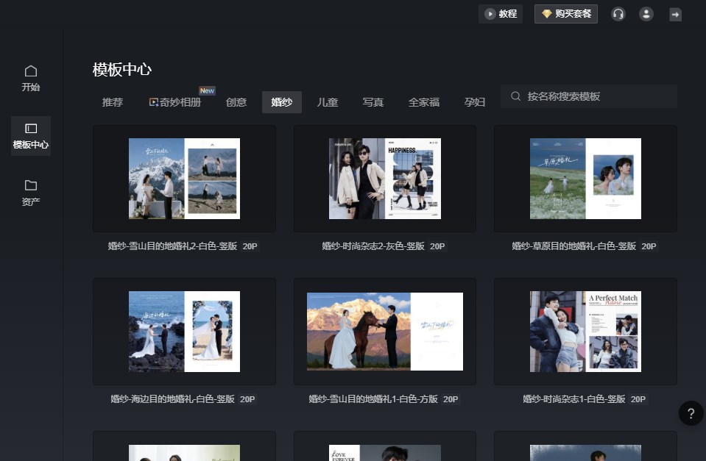Image resolution: width=706 pixels, height=461 pixels.
Task: Click the magnifier search icon
Action: point(516,96)
